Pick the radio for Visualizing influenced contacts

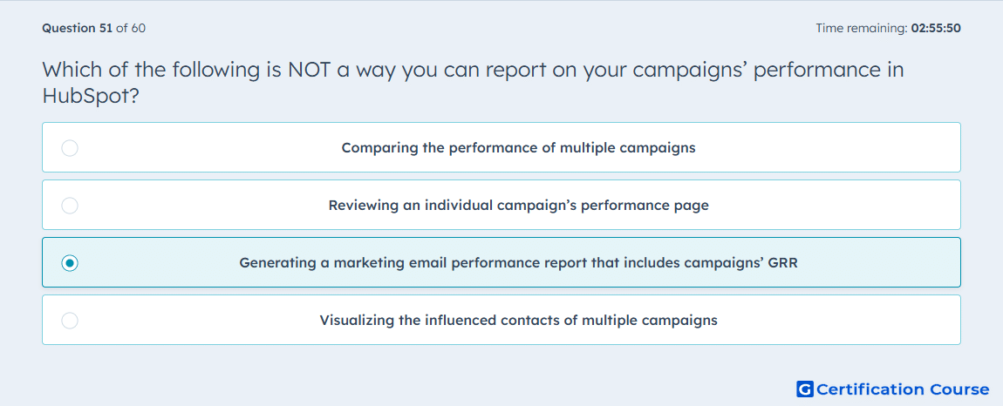(x=70, y=321)
